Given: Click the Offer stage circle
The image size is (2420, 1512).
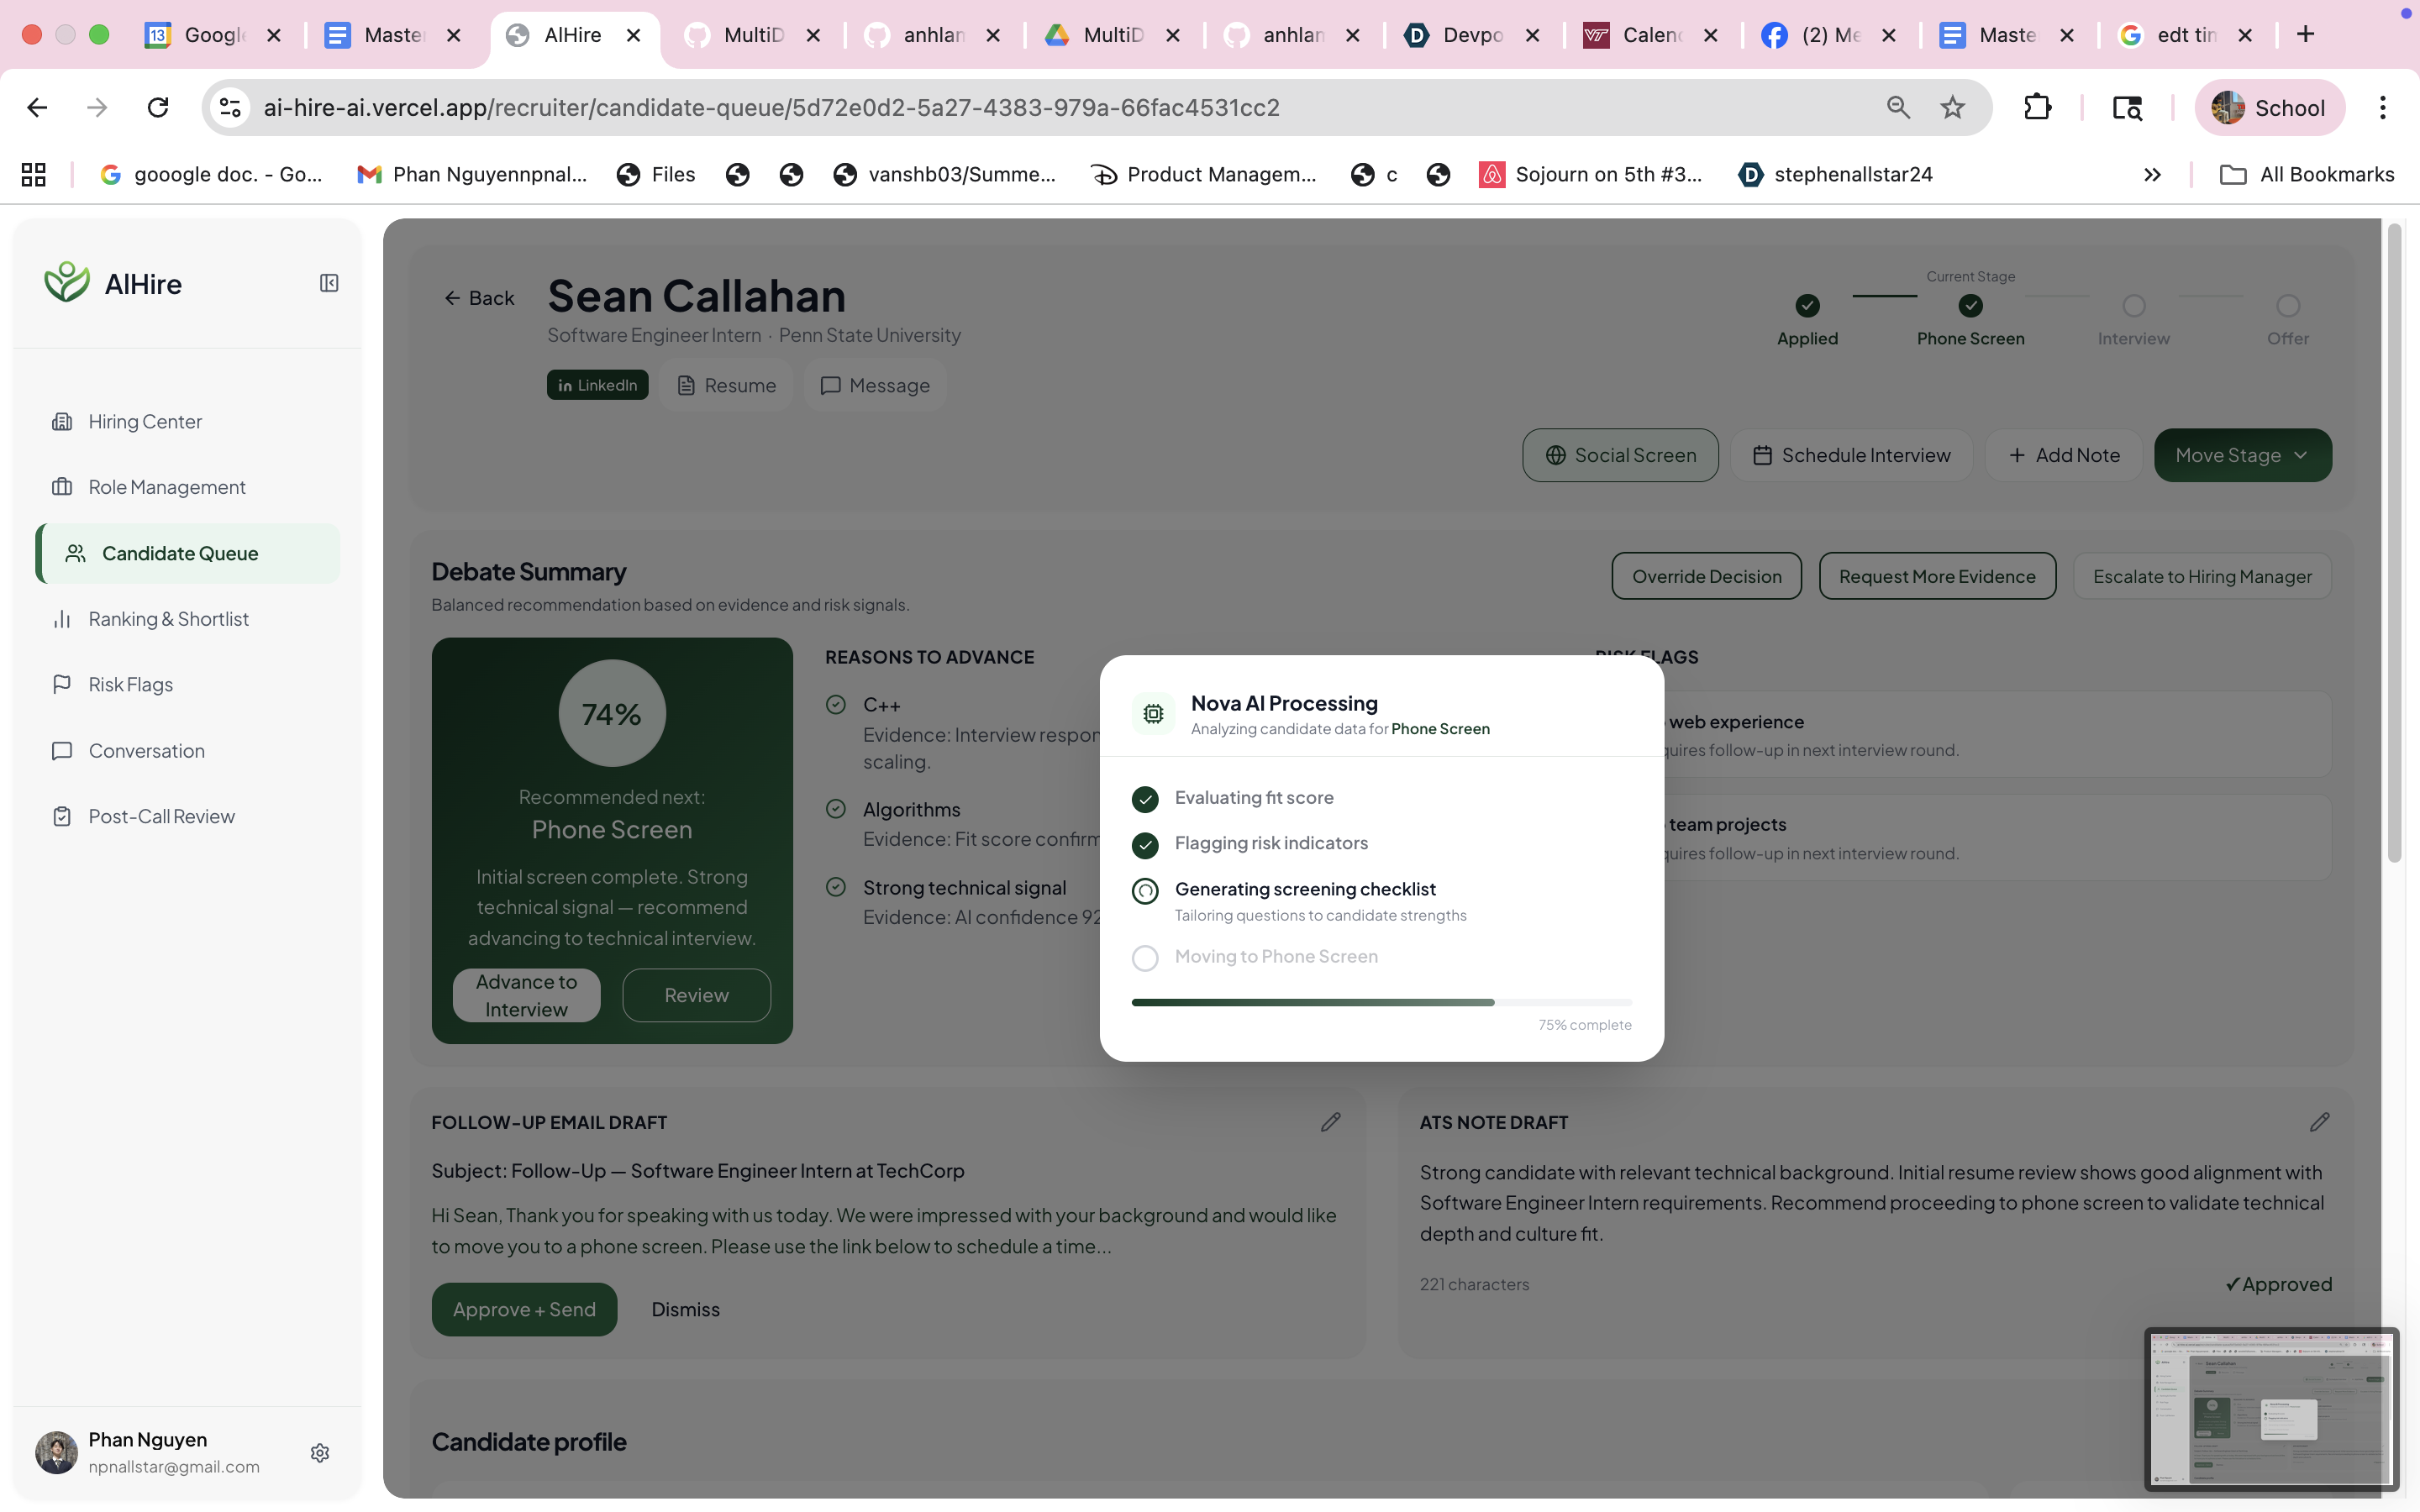Looking at the screenshot, I should (2287, 306).
